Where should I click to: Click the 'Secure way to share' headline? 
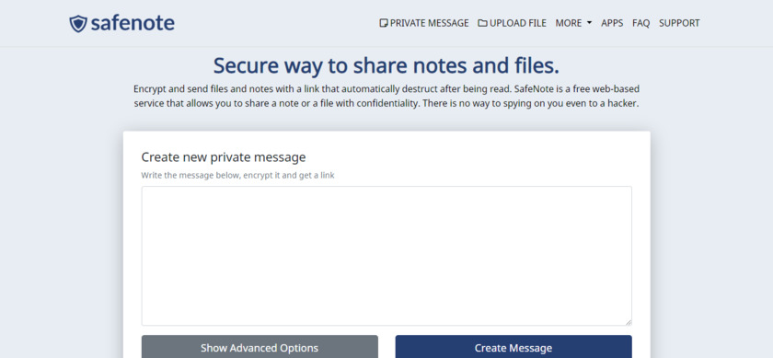(x=386, y=65)
